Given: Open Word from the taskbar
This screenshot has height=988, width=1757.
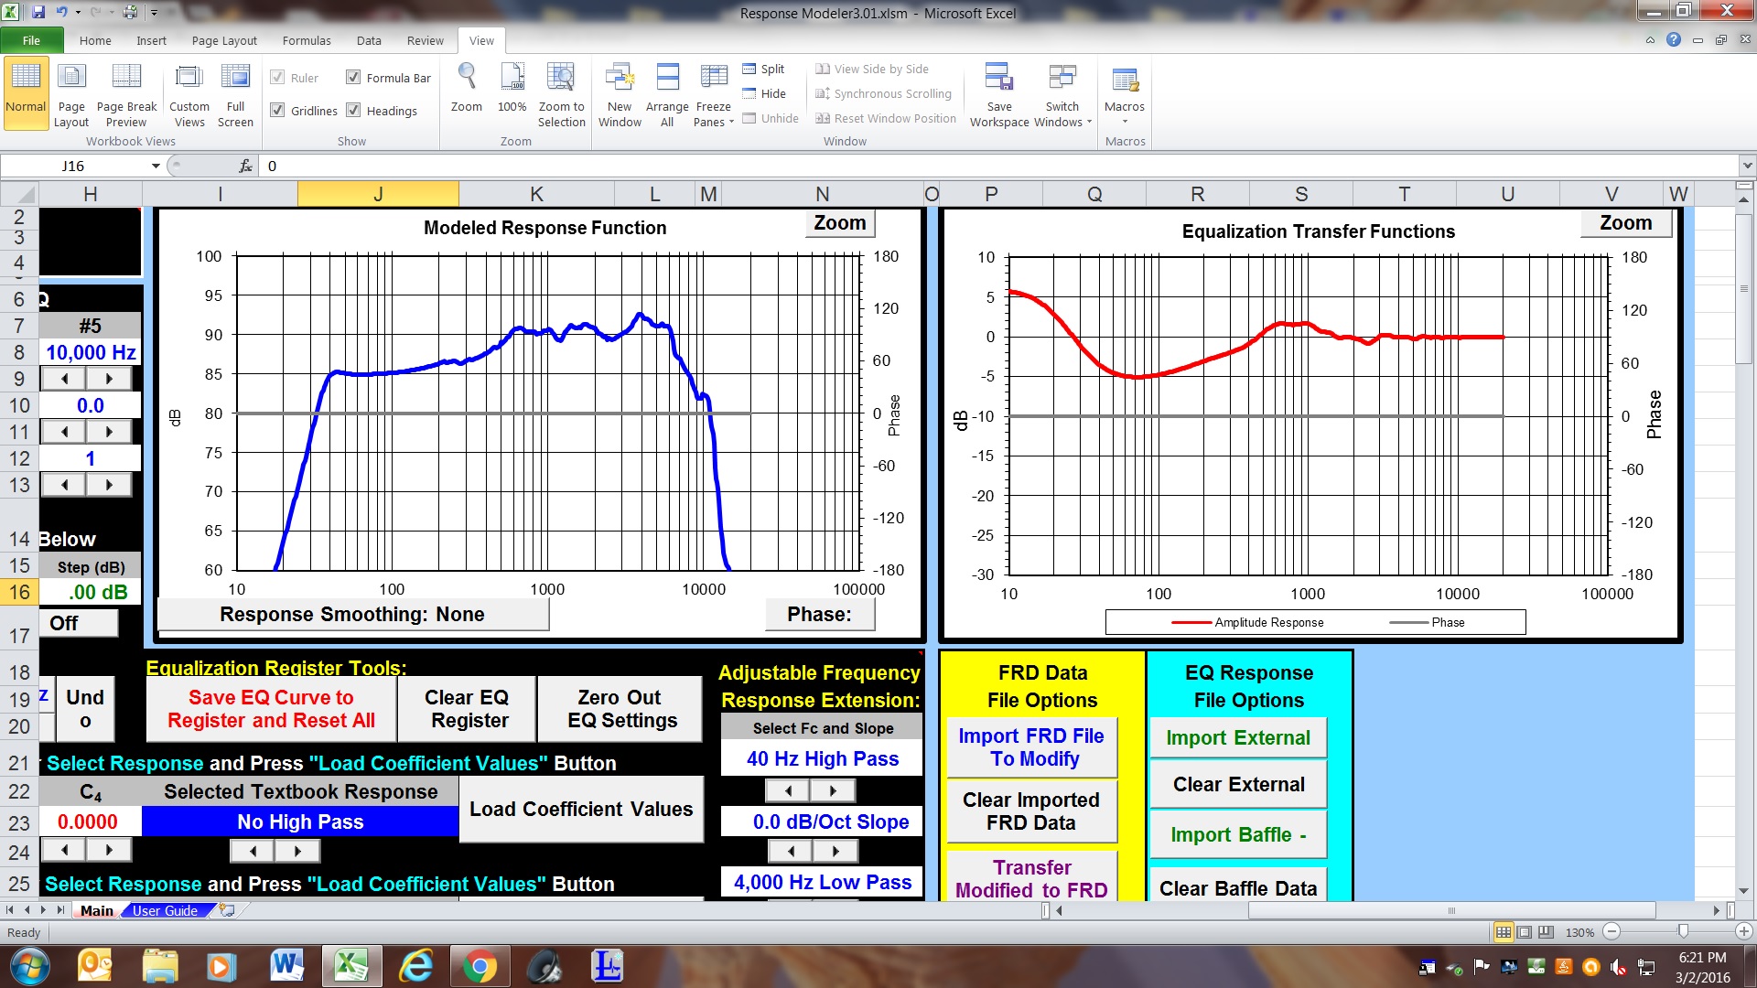Looking at the screenshot, I should pos(286,966).
